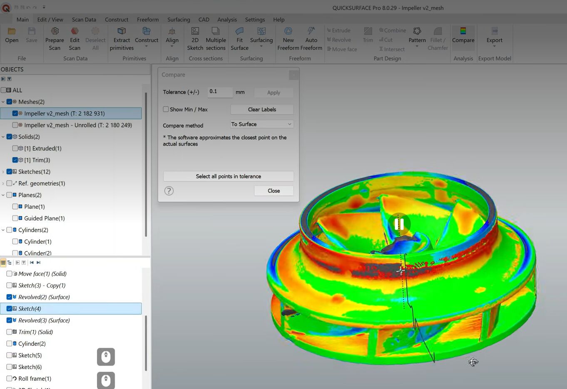This screenshot has width=567, height=389.
Task: Collapse the Solids(2) tree node
Action: (3, 137)
